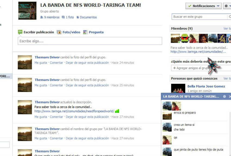The image size is (231, 156).
Task: Click the members icon beside '9 miembros'
Action: [42, 17]
